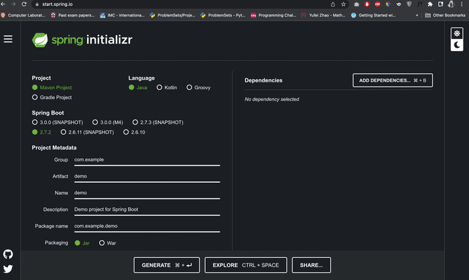Viewport: 469px width, 280px height.
Task: Open the side panel icon
Action: coord(441,4)
